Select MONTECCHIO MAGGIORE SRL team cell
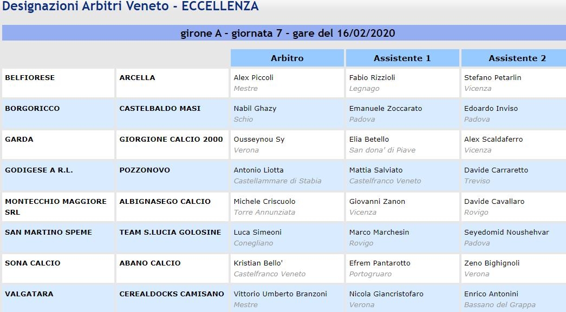The image size is (566, 312). click(58, 207)
